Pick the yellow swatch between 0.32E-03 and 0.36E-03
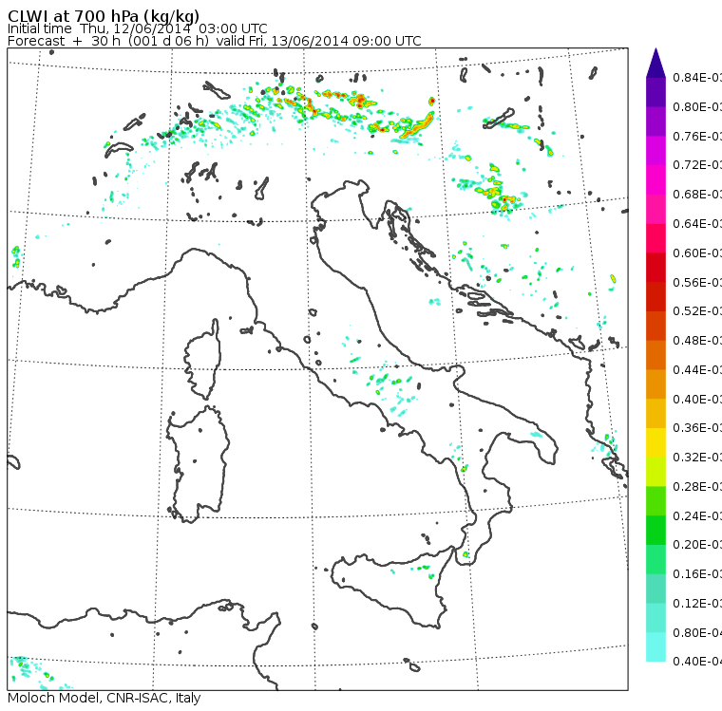Viewport: 722px width, 711px height. [x=655, y=442]
